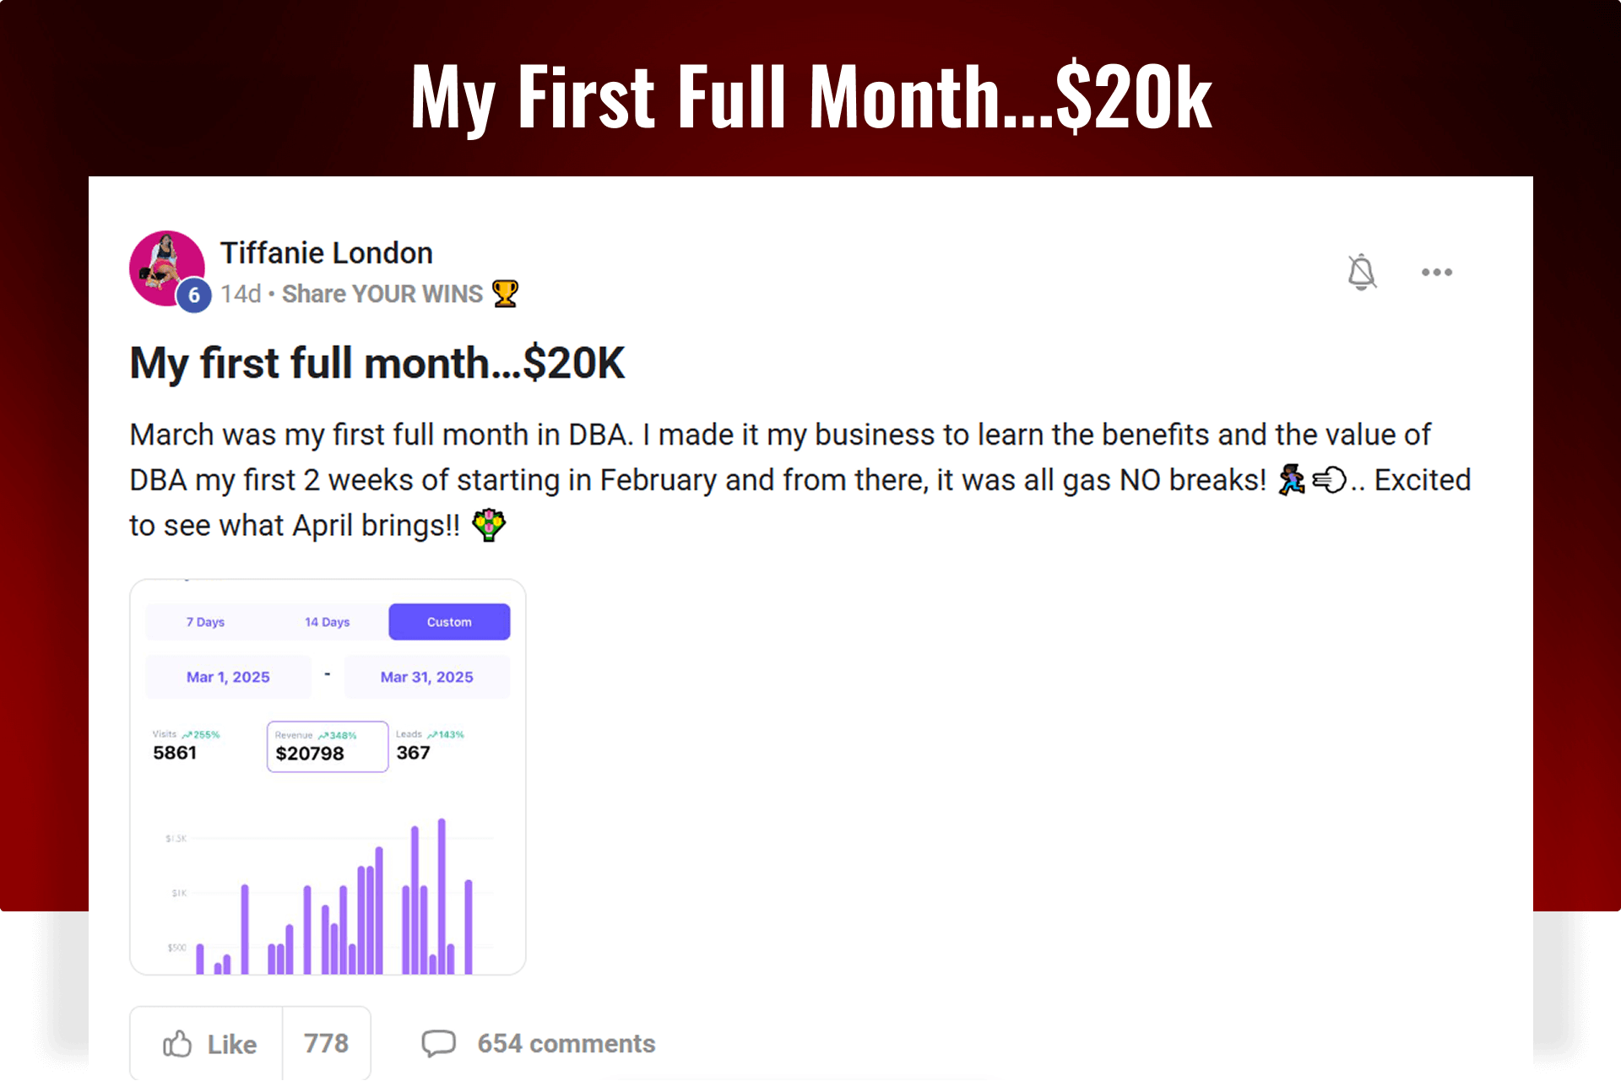Open the Share YOUR WINS category link
This screenshot has height=1081, width=1621.
(382, 294)
